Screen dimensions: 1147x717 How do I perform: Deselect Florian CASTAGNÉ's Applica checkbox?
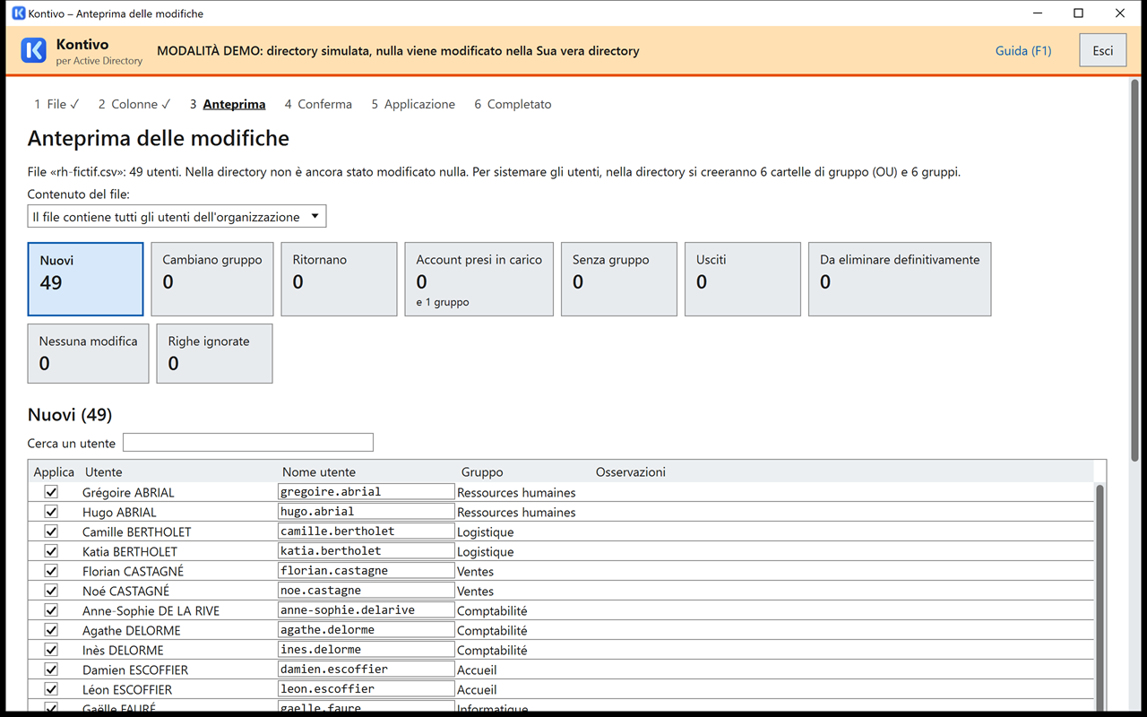click(51, 571)
